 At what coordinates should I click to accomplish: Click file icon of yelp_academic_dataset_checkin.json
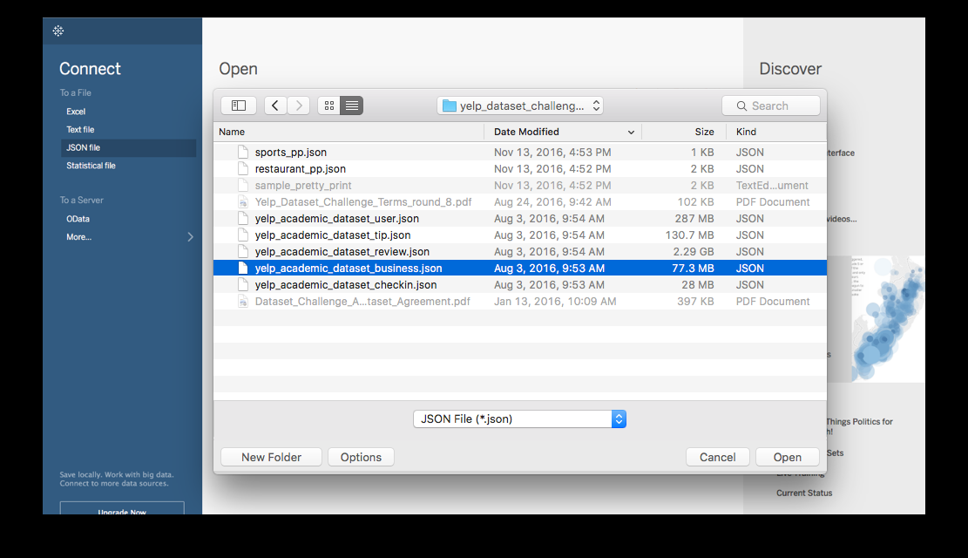(243, 285)
